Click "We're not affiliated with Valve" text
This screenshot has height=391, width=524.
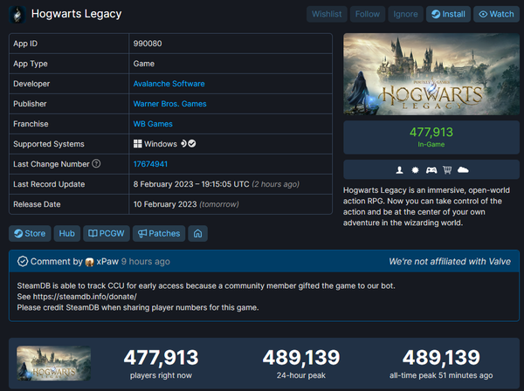450,262
